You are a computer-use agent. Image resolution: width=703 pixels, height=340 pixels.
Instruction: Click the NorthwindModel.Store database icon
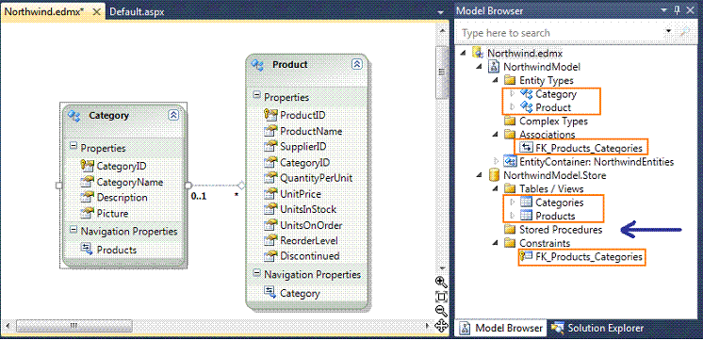495,175
